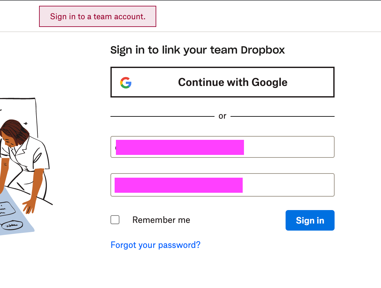
Task: Click empty space right of password entry
Action: (288, 185)
